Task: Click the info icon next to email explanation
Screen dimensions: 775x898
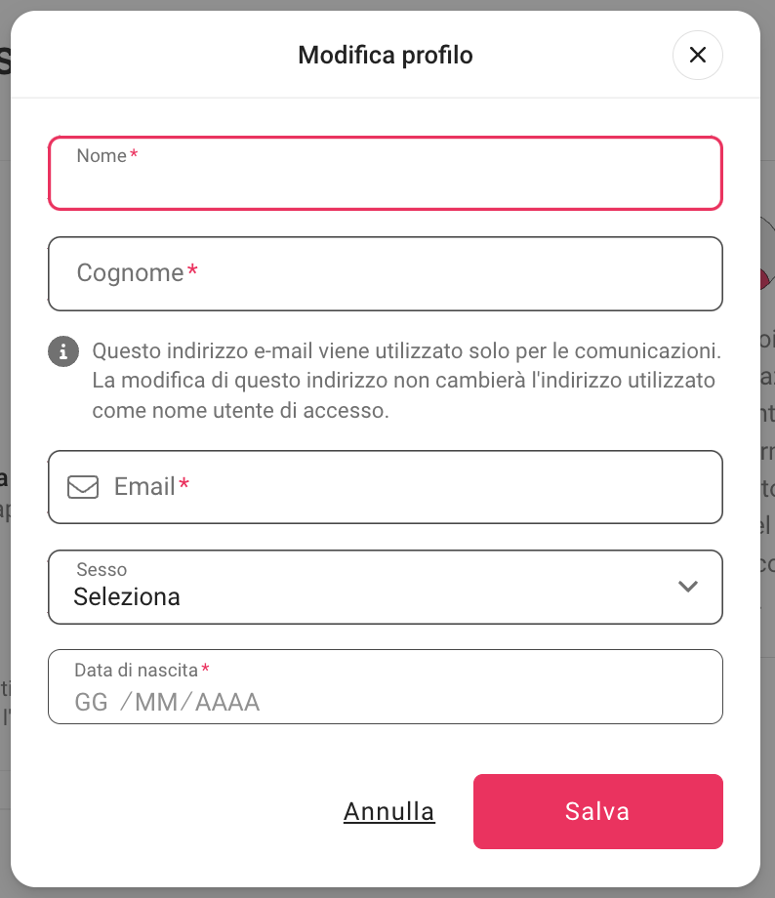Action: 62,351
